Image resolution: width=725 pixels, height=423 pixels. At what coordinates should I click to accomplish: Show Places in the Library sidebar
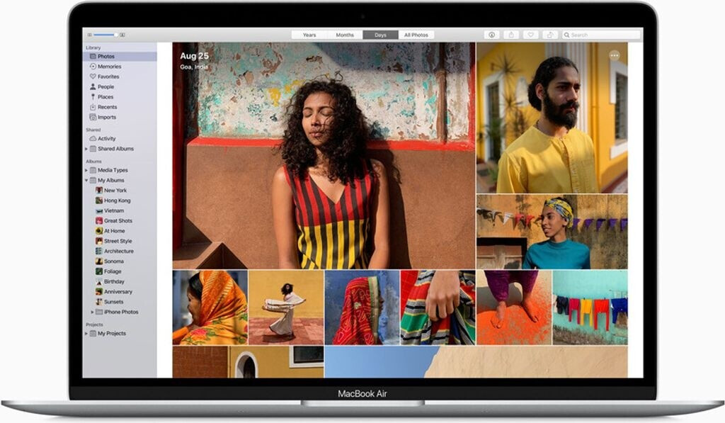(x=105, y=97)
